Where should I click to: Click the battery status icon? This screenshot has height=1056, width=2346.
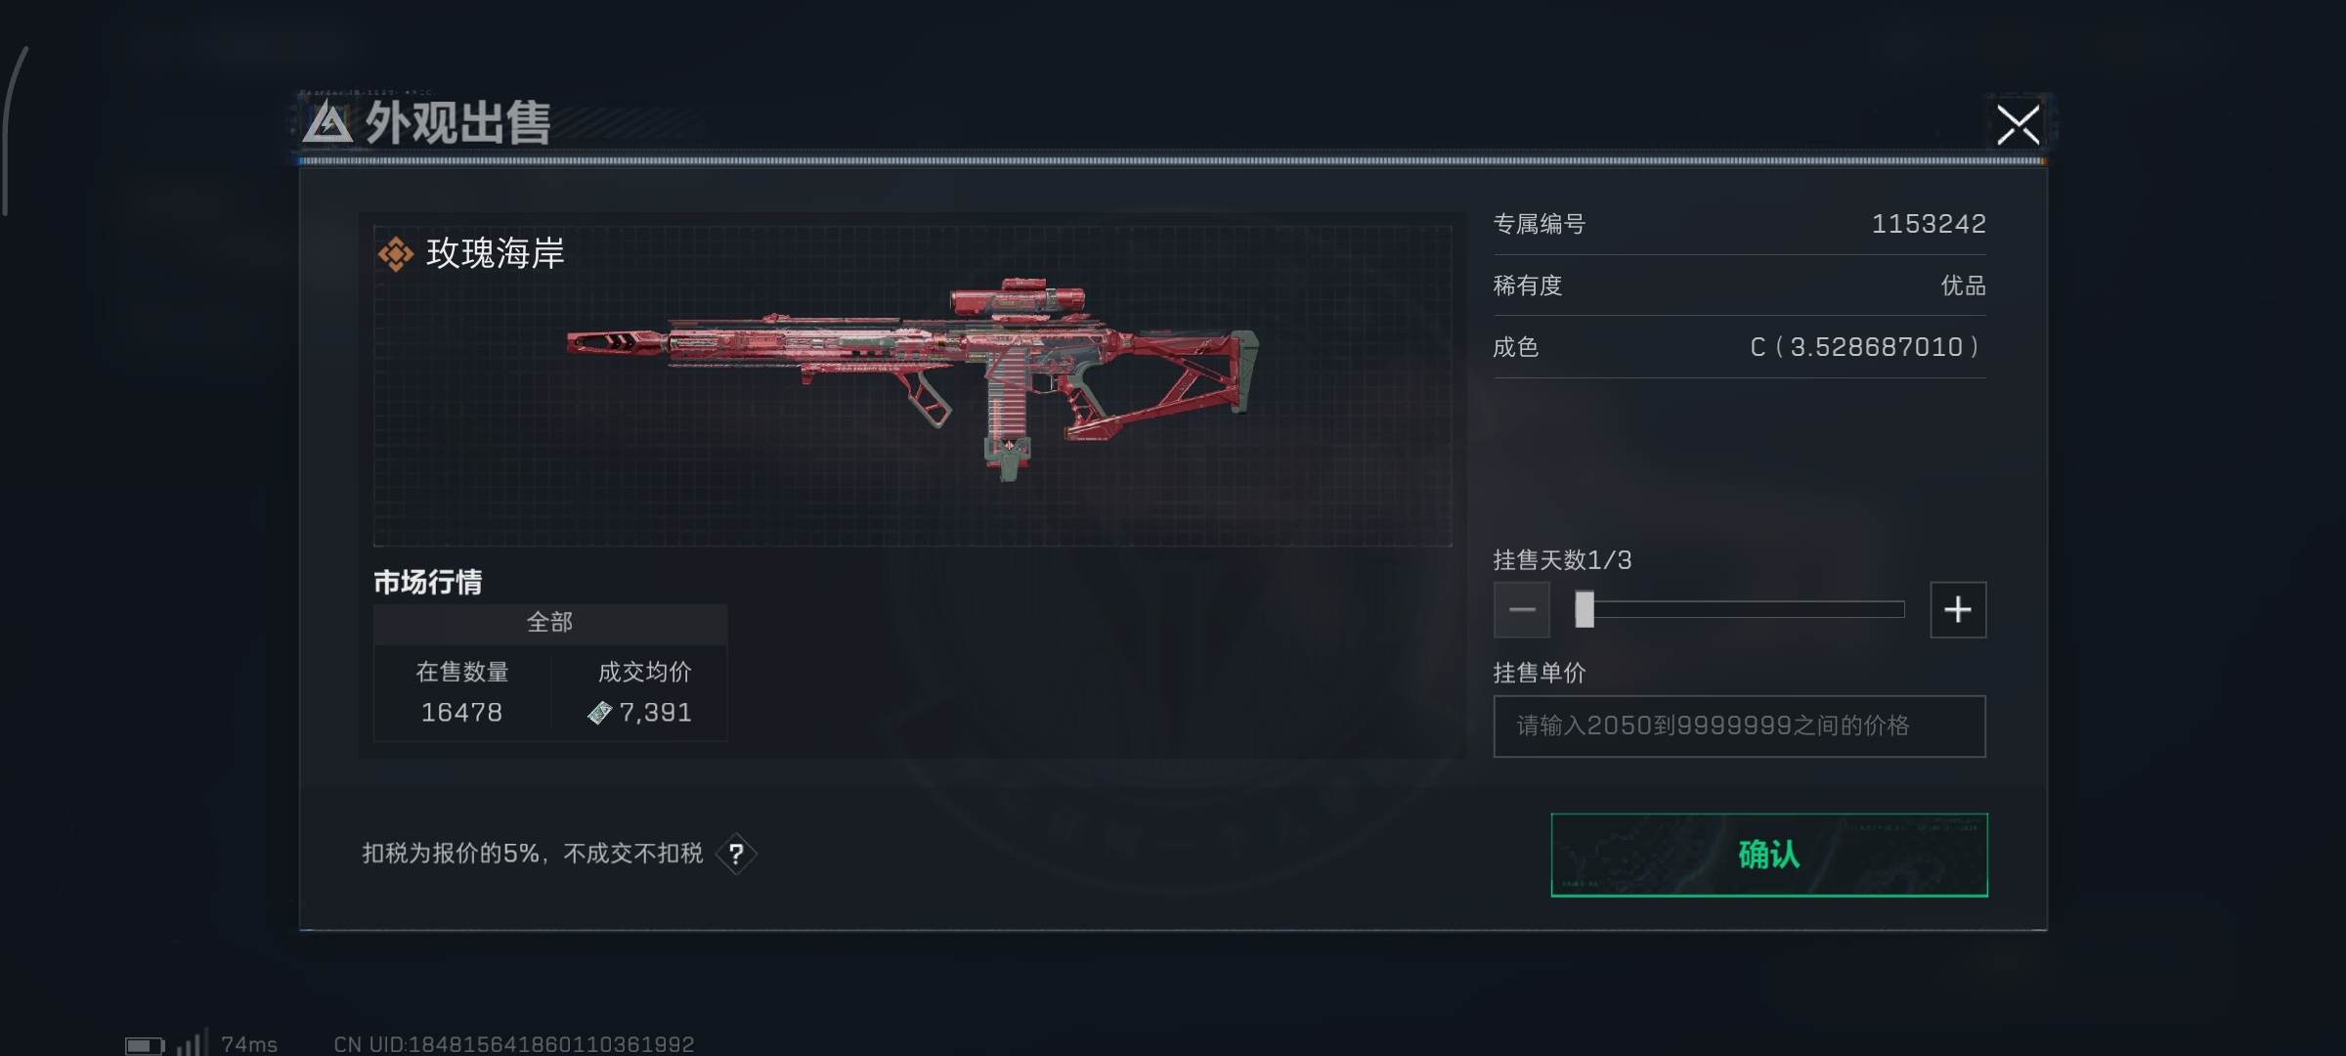[x=145, y=1046]
